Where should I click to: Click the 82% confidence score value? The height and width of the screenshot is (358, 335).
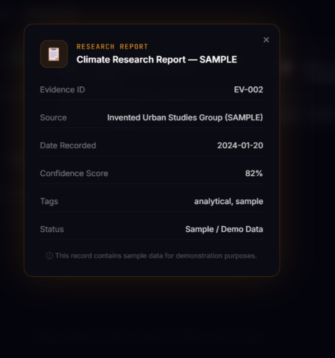coord(254,174)
